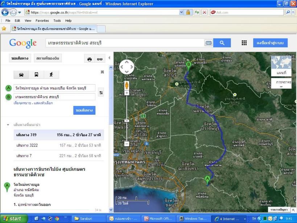Open the View menu
297x223 pixels.
point(28,21)
